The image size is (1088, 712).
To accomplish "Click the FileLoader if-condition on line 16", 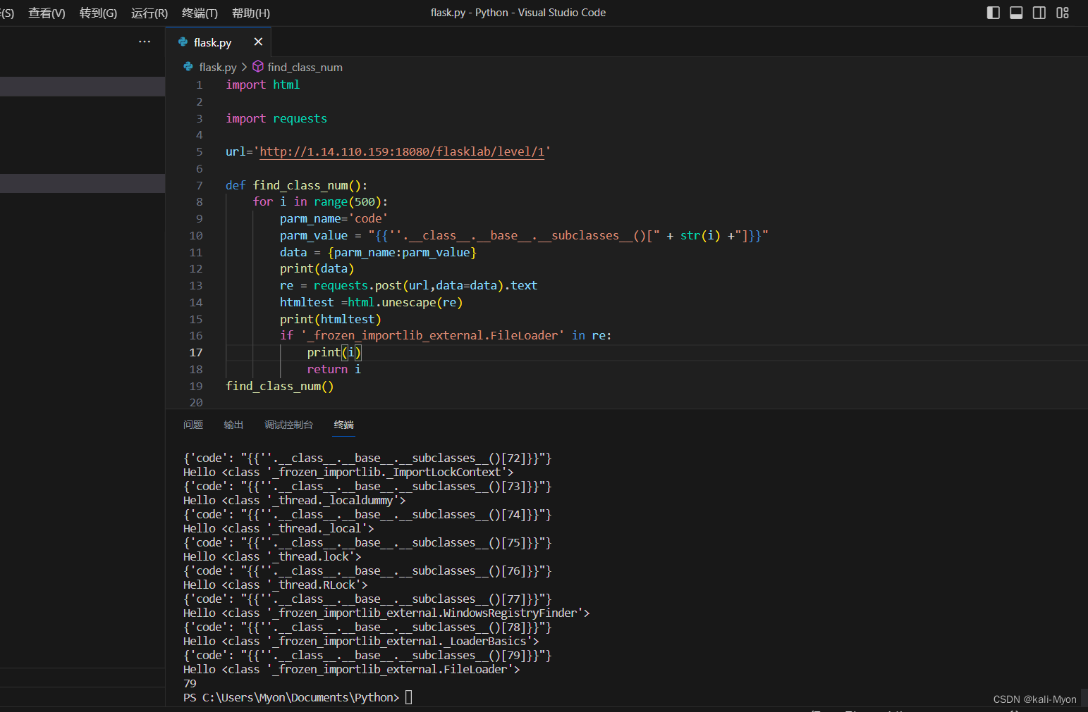I will 446,335.
